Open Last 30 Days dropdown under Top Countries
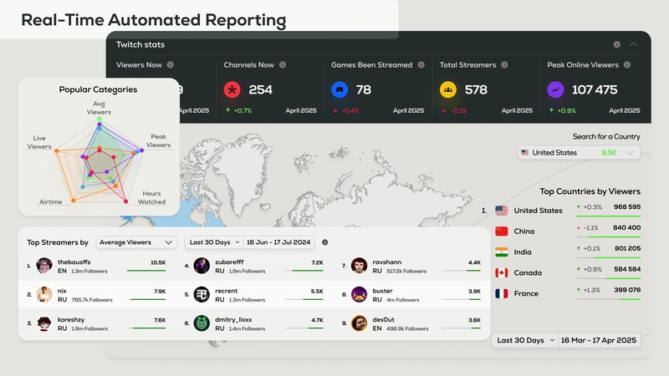669x376 pixels. pyautogui.click(x=525, y=340)
